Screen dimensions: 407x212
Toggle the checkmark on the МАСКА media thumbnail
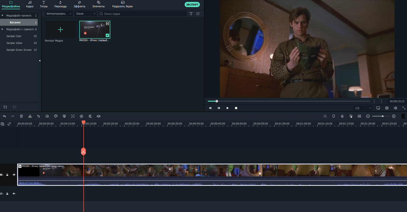pos(108,35)
